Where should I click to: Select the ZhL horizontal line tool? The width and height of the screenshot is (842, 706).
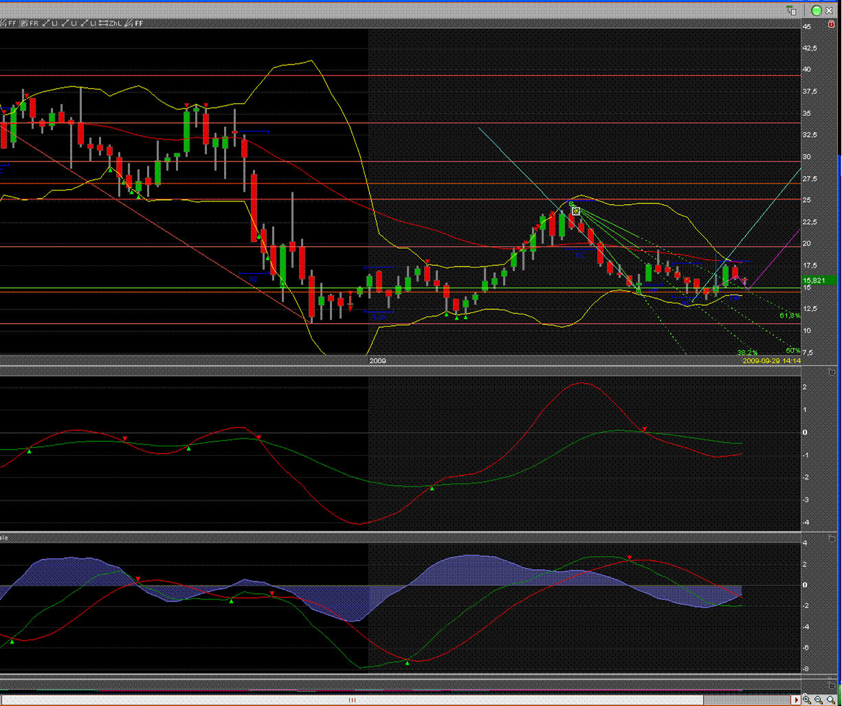click(x=110, y=23)
